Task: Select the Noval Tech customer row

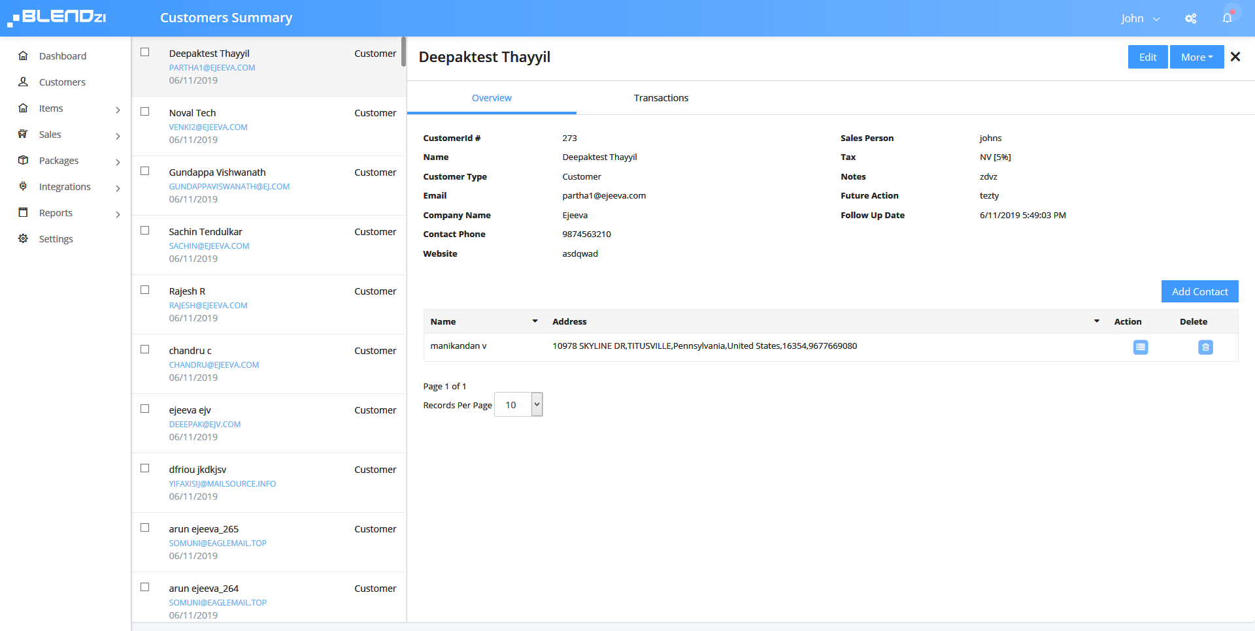Action: 269,126
